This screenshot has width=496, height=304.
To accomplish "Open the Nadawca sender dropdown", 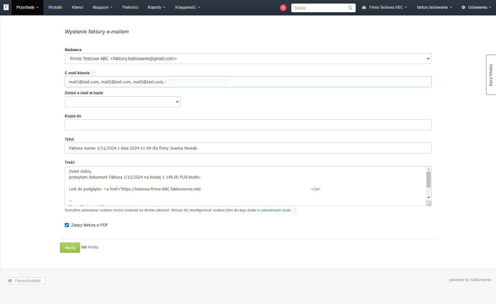I will [248, 59].
